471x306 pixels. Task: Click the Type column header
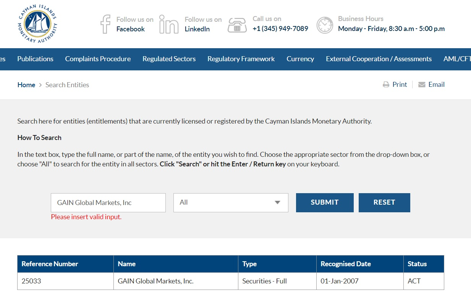pos(277,264)
